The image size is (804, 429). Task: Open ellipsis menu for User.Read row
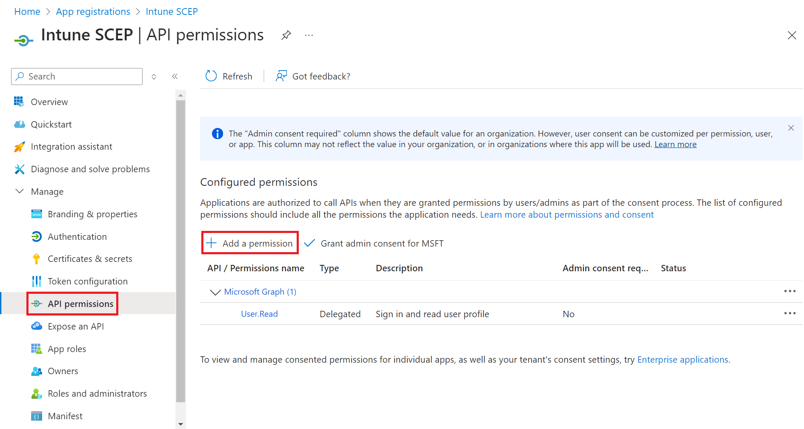[x=790, y=313]
